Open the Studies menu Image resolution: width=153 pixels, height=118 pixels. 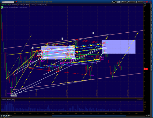pos(139,2)
